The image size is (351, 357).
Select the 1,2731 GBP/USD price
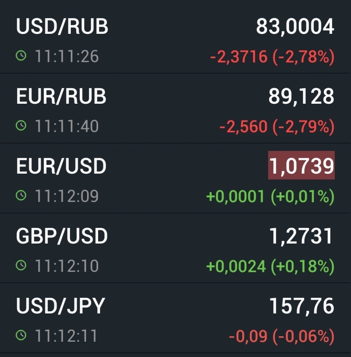[301, 236]
